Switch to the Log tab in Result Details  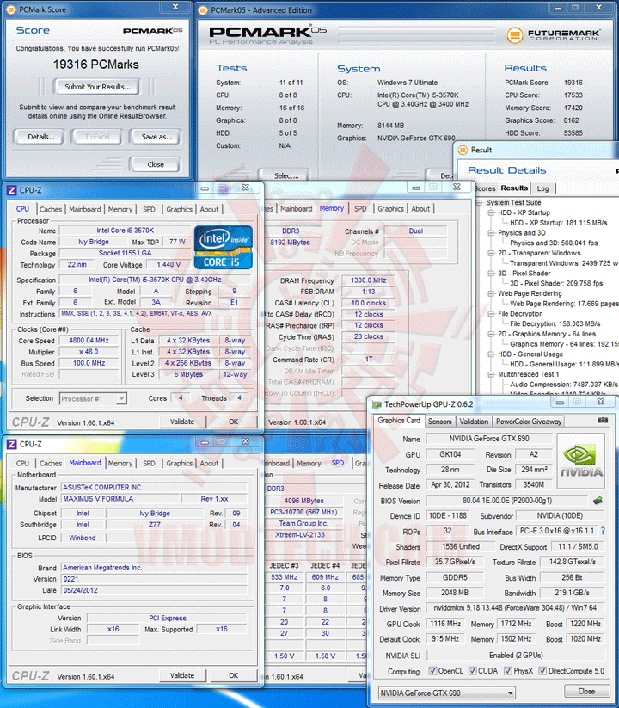[542, 188]
